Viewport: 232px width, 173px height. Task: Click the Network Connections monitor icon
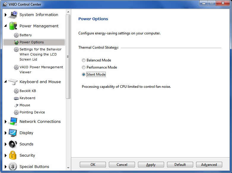click(x=13, y=121)
